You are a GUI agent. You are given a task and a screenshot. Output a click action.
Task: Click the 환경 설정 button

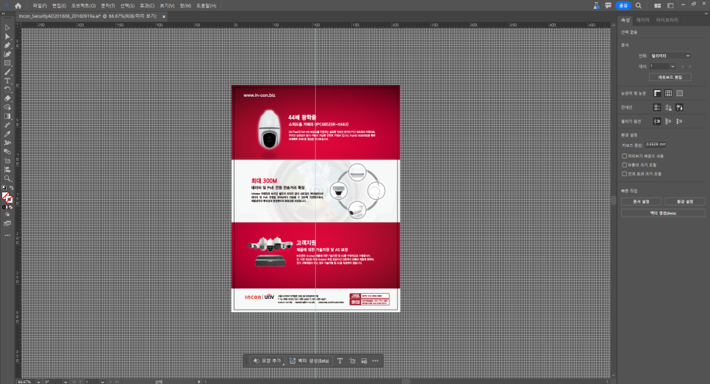tap(685, 201)
